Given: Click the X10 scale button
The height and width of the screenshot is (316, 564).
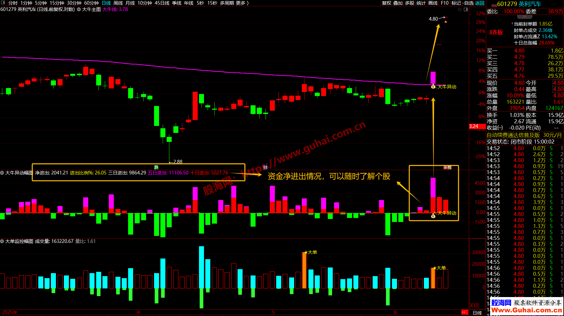Looking at the screenshot, I should click(x=474, y=306).
